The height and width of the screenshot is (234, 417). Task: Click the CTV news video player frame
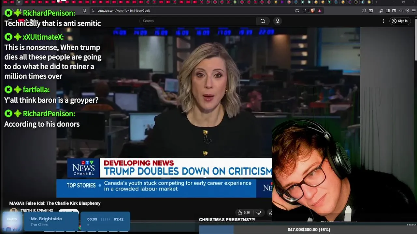pos(208,112)
